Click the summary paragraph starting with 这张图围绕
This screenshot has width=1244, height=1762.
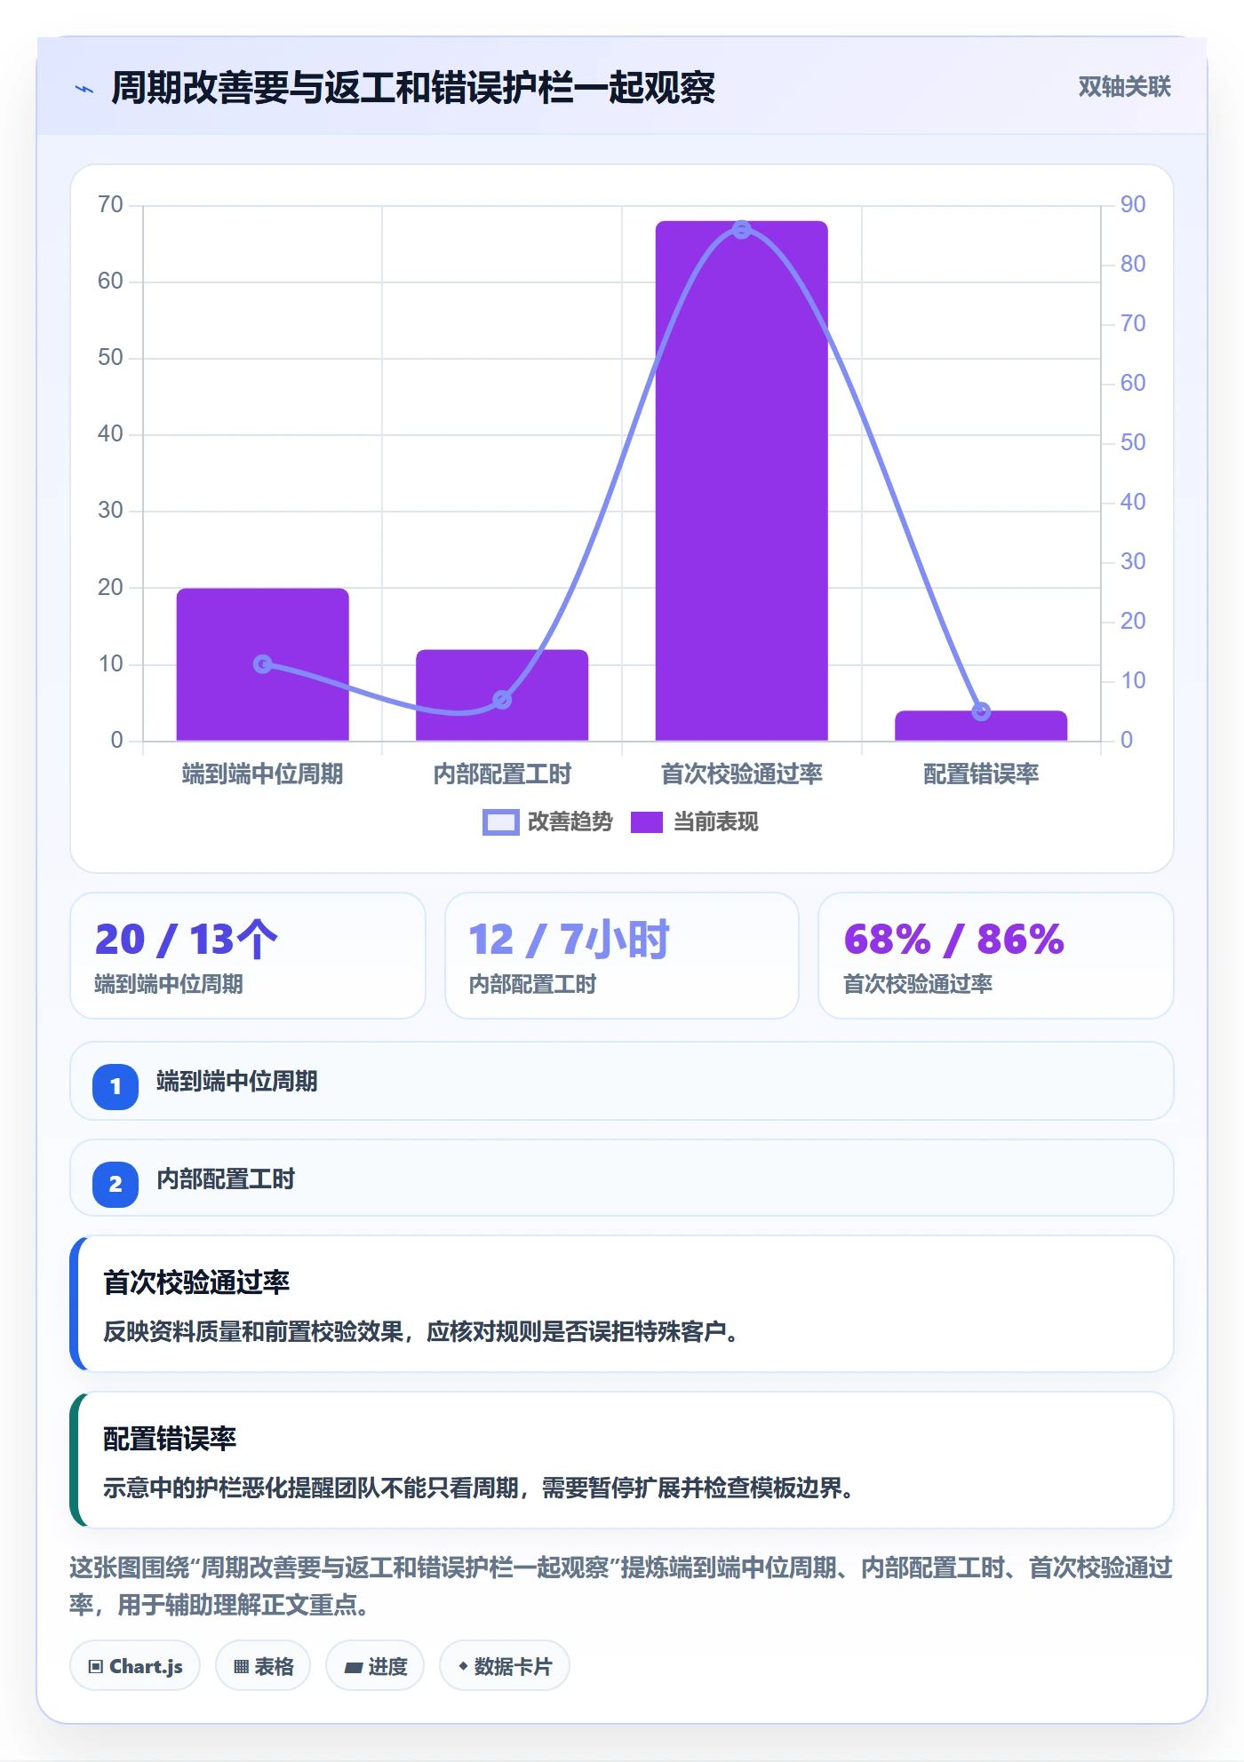[x=621, y=1586]
